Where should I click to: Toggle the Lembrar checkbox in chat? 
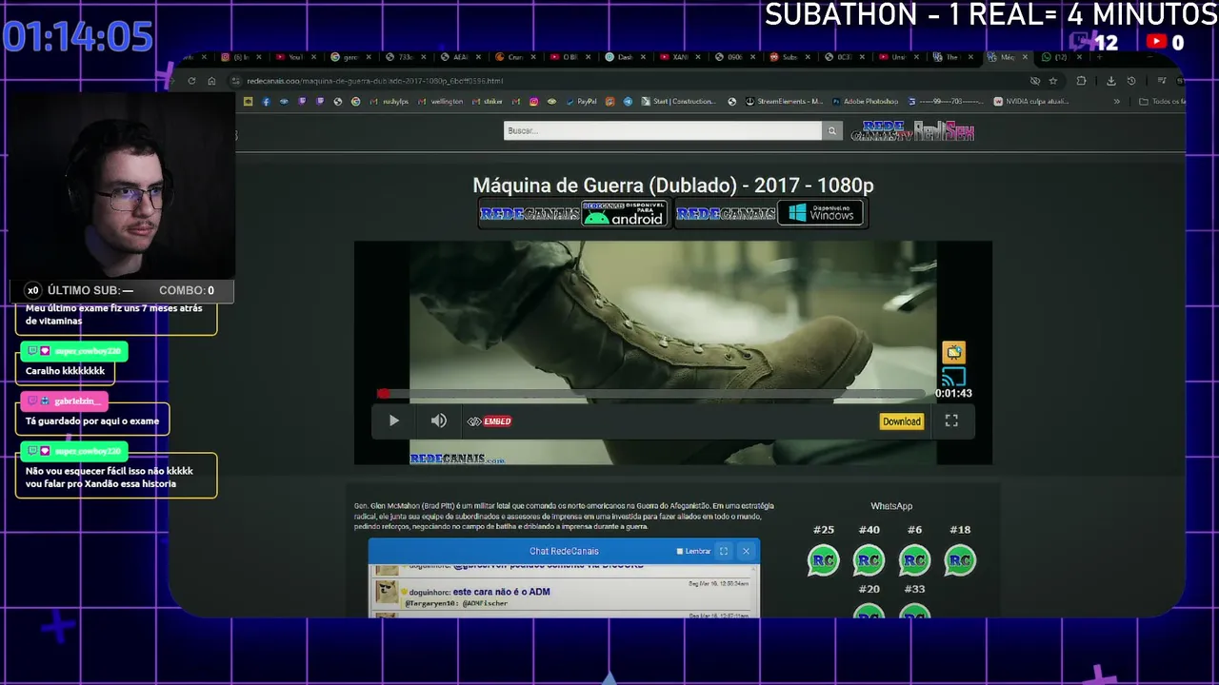coord(680,551)
